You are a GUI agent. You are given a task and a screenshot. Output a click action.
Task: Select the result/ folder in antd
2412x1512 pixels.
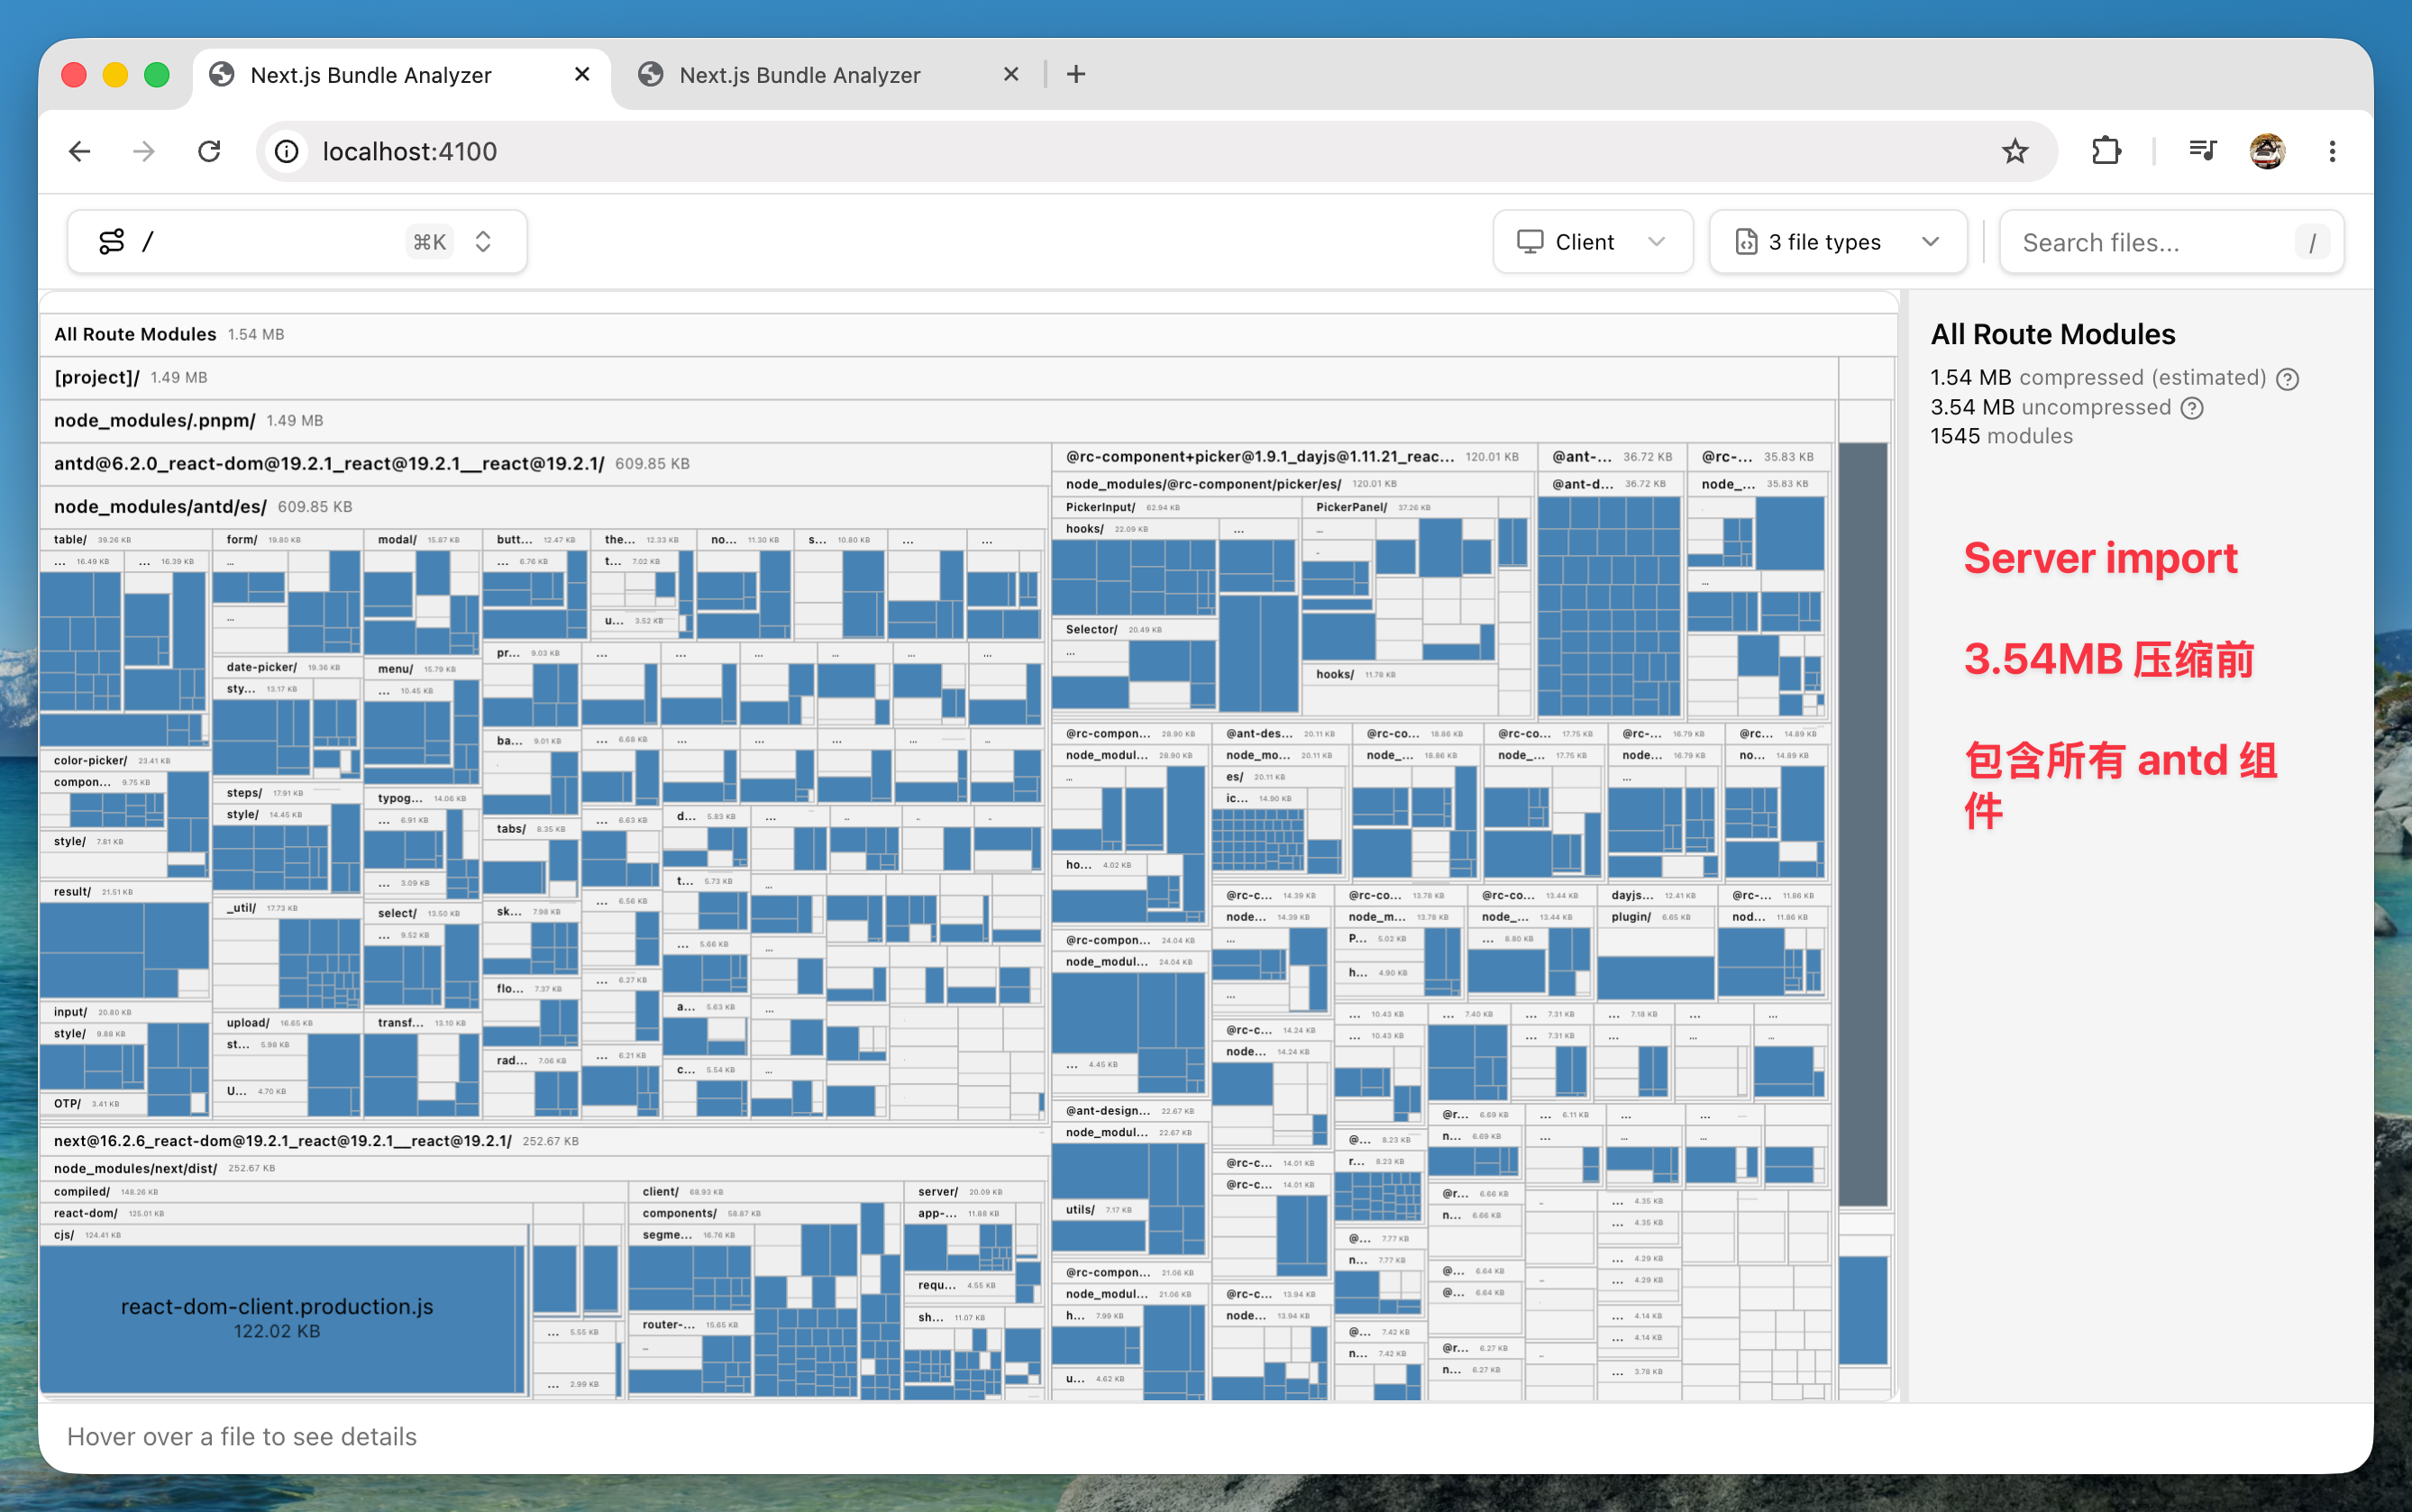point(125,891)
